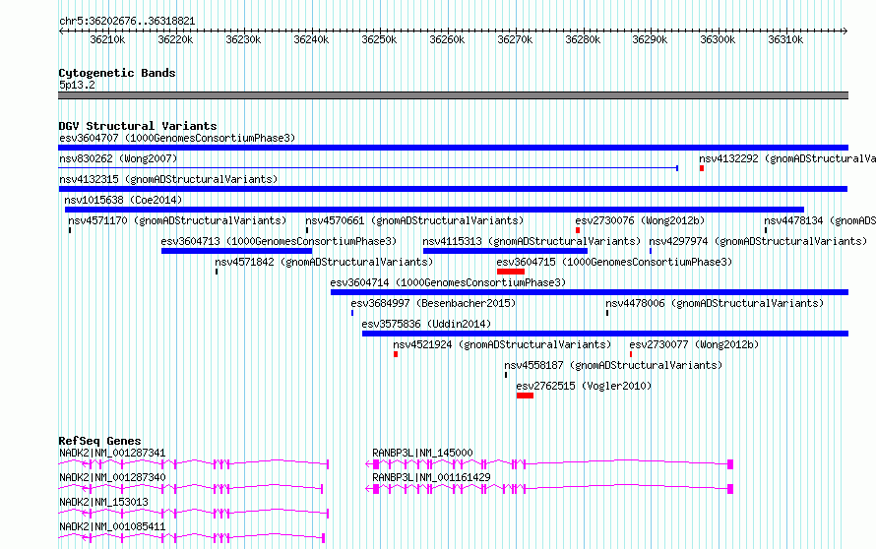
Task: Click the nsv1015638 blue variant bar
Action: pyautogui.click(x=434, y=210)
